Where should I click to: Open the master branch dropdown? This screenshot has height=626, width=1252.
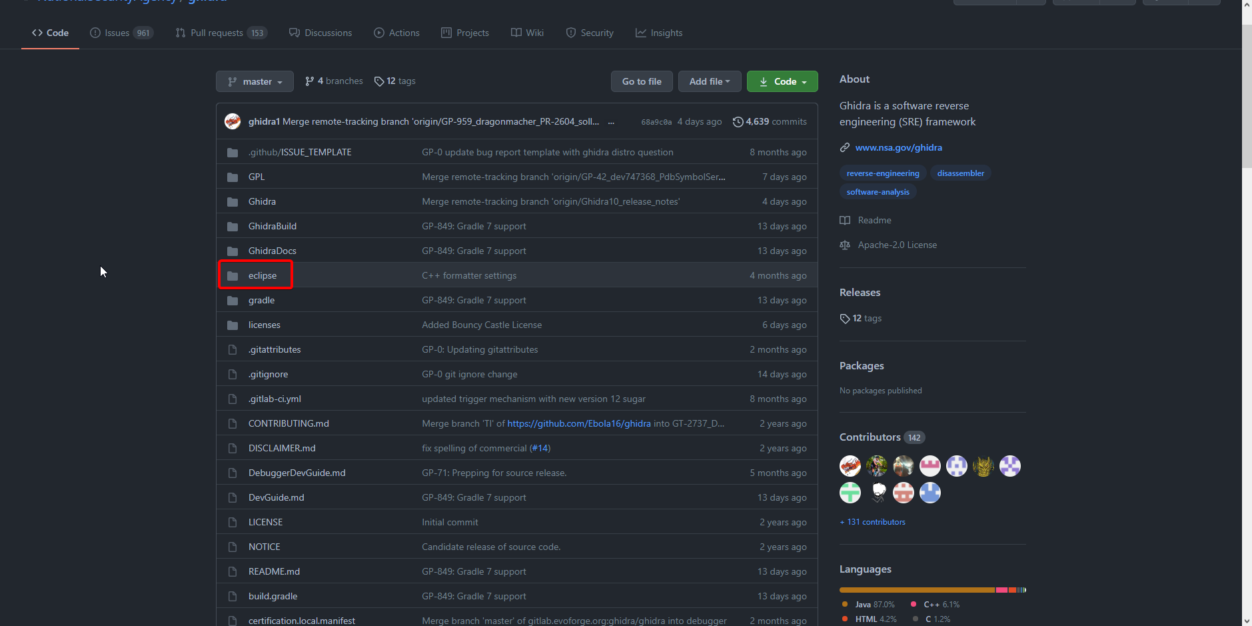[x=255, y=81]
